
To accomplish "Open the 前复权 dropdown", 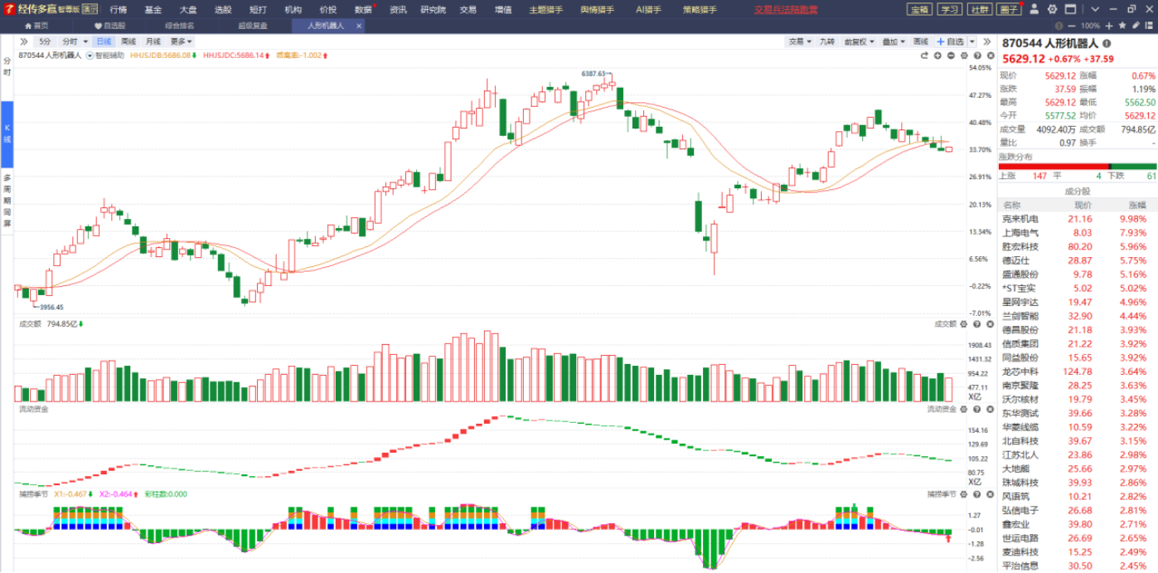I will point(859,41).
